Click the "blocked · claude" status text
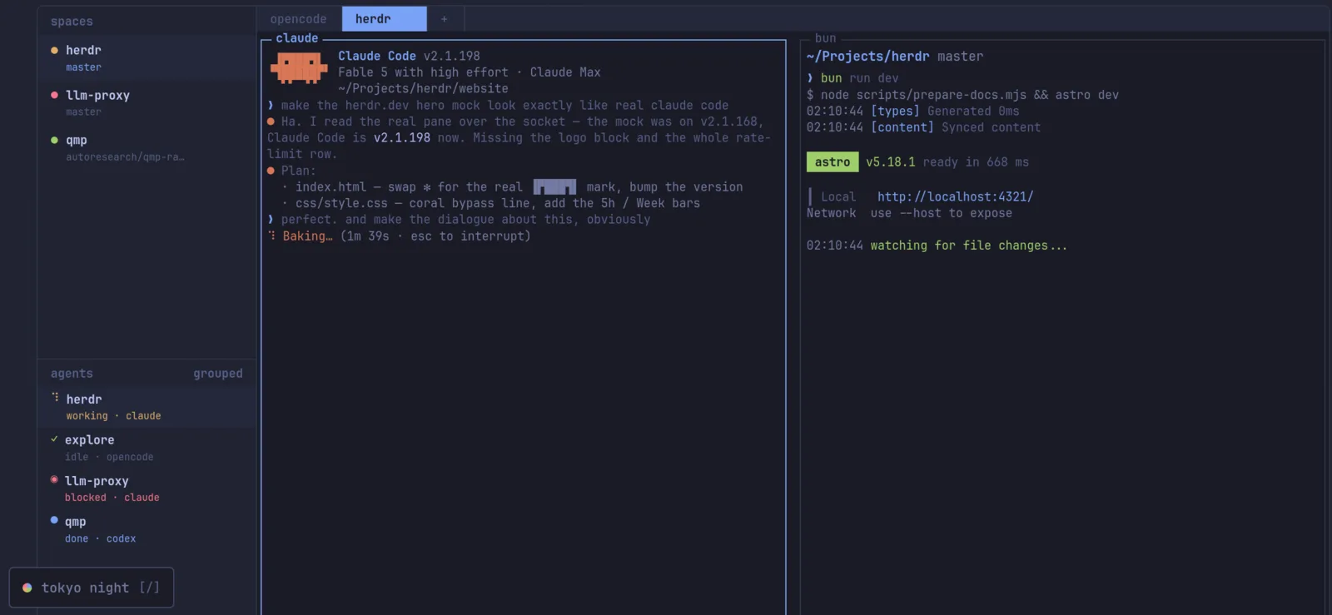The width and height of the screenshot is (1332, 615). point(112,497)
